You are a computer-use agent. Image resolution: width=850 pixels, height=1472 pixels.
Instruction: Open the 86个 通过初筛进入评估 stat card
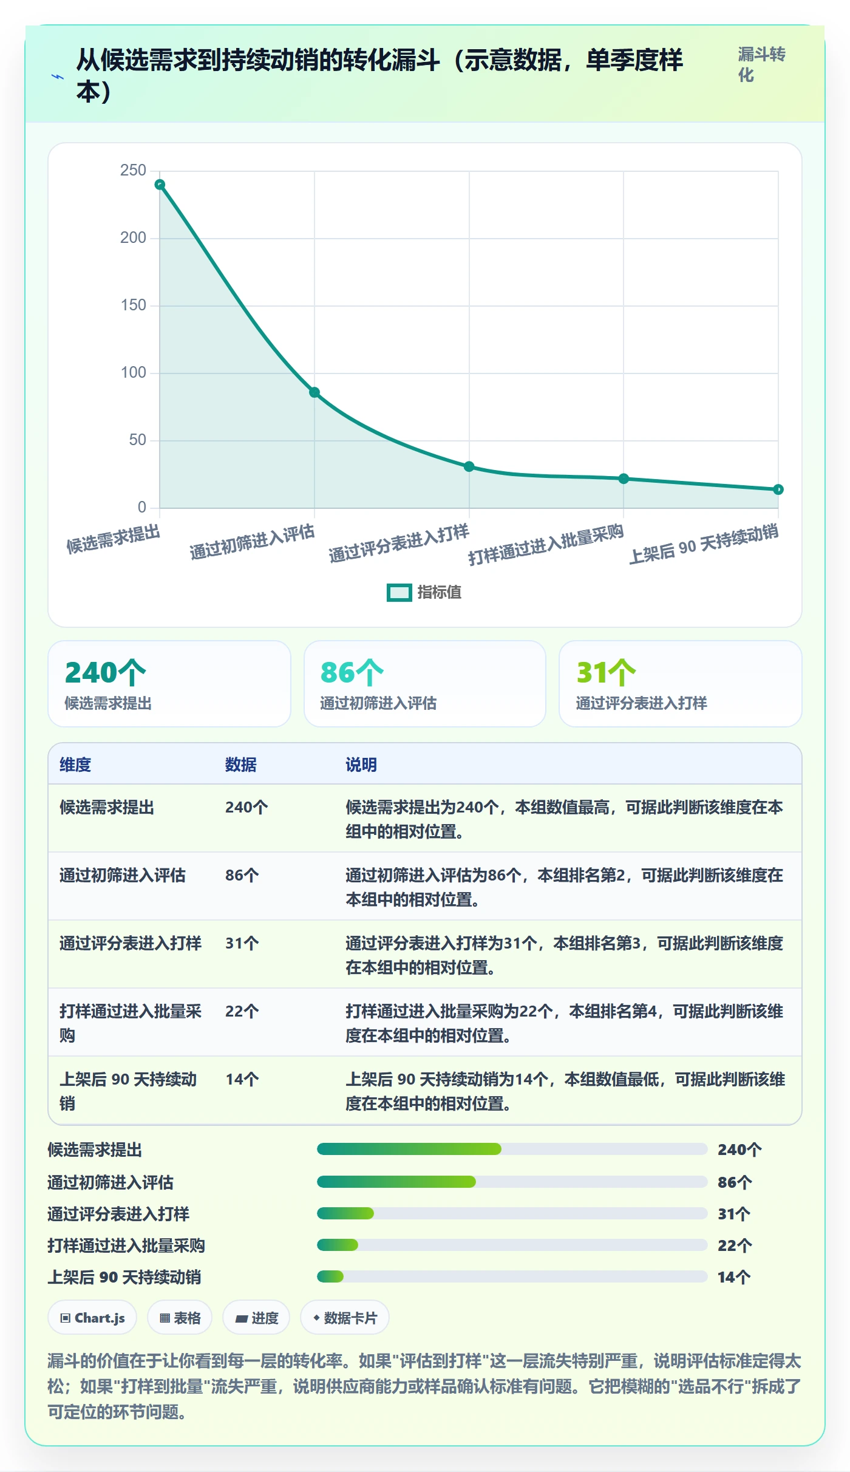click(x=425, y=684)
